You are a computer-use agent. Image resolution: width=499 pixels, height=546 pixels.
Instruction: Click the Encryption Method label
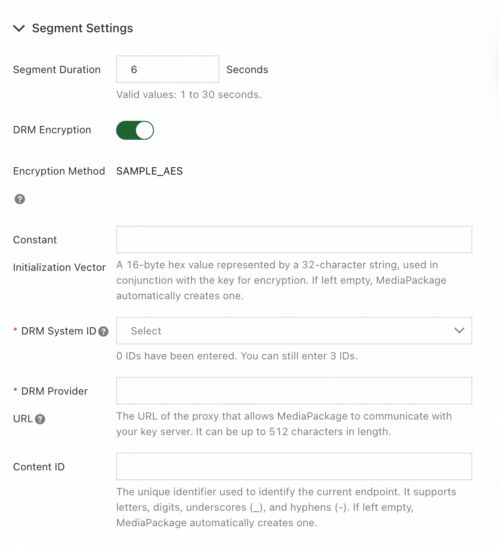[59, 171]
